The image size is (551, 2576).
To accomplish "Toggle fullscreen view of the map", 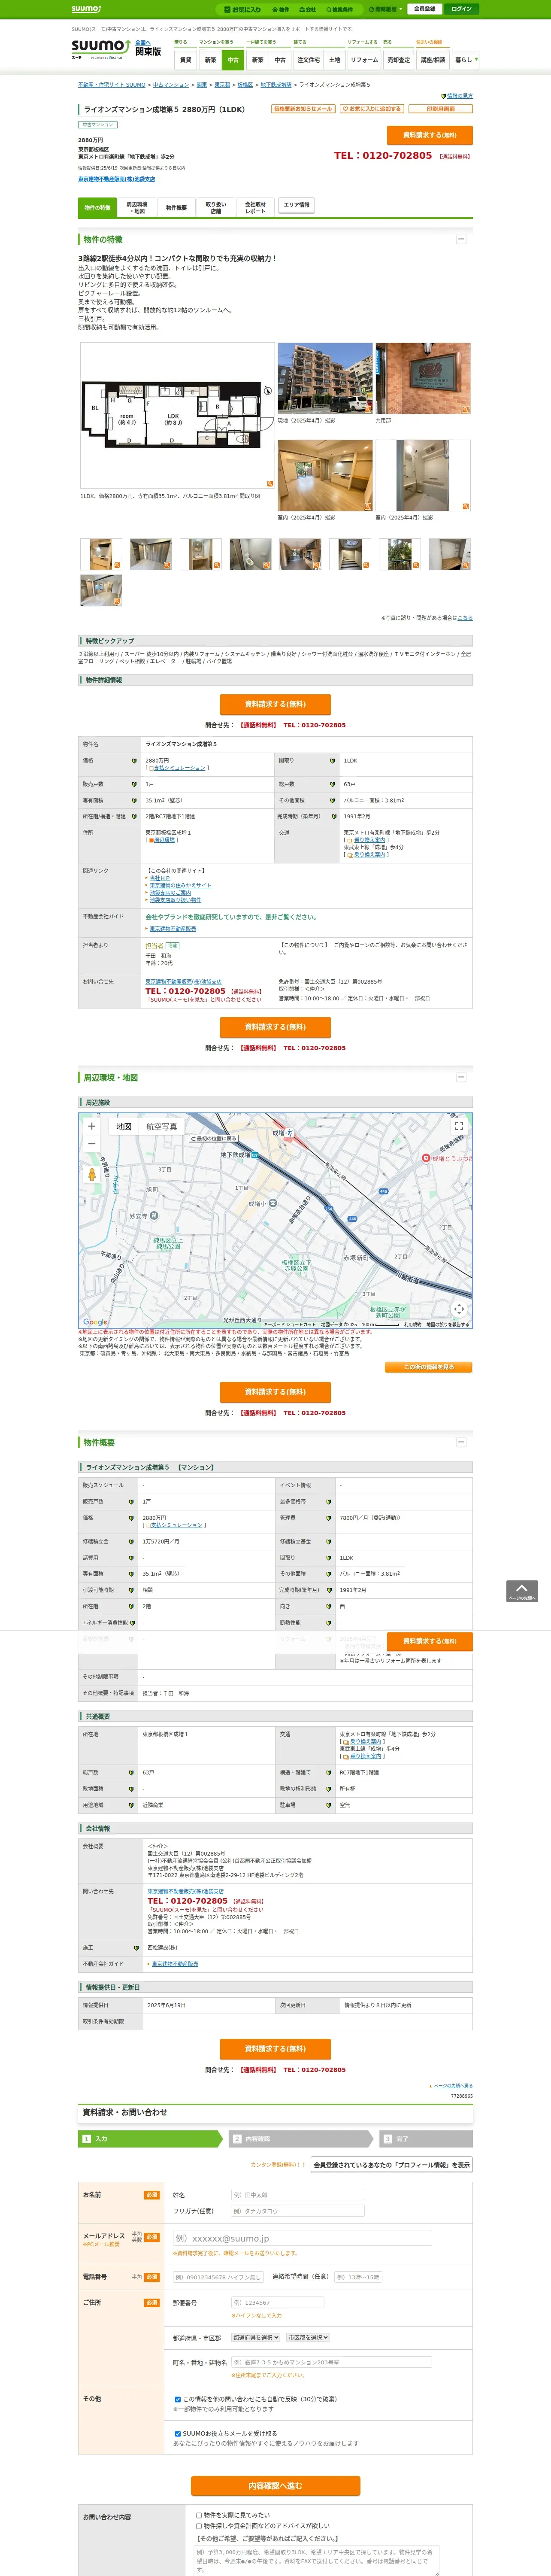I will (459, 1126).
